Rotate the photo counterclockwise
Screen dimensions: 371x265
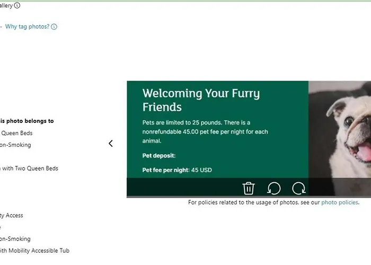(273, 188)
